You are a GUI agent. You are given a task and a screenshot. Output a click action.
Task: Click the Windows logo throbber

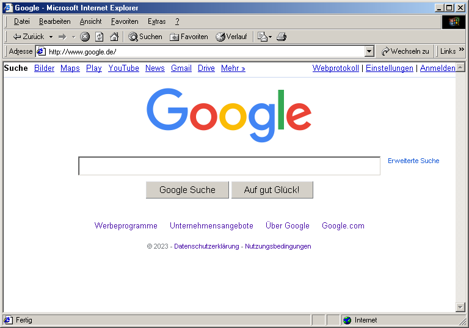point(454,22)
